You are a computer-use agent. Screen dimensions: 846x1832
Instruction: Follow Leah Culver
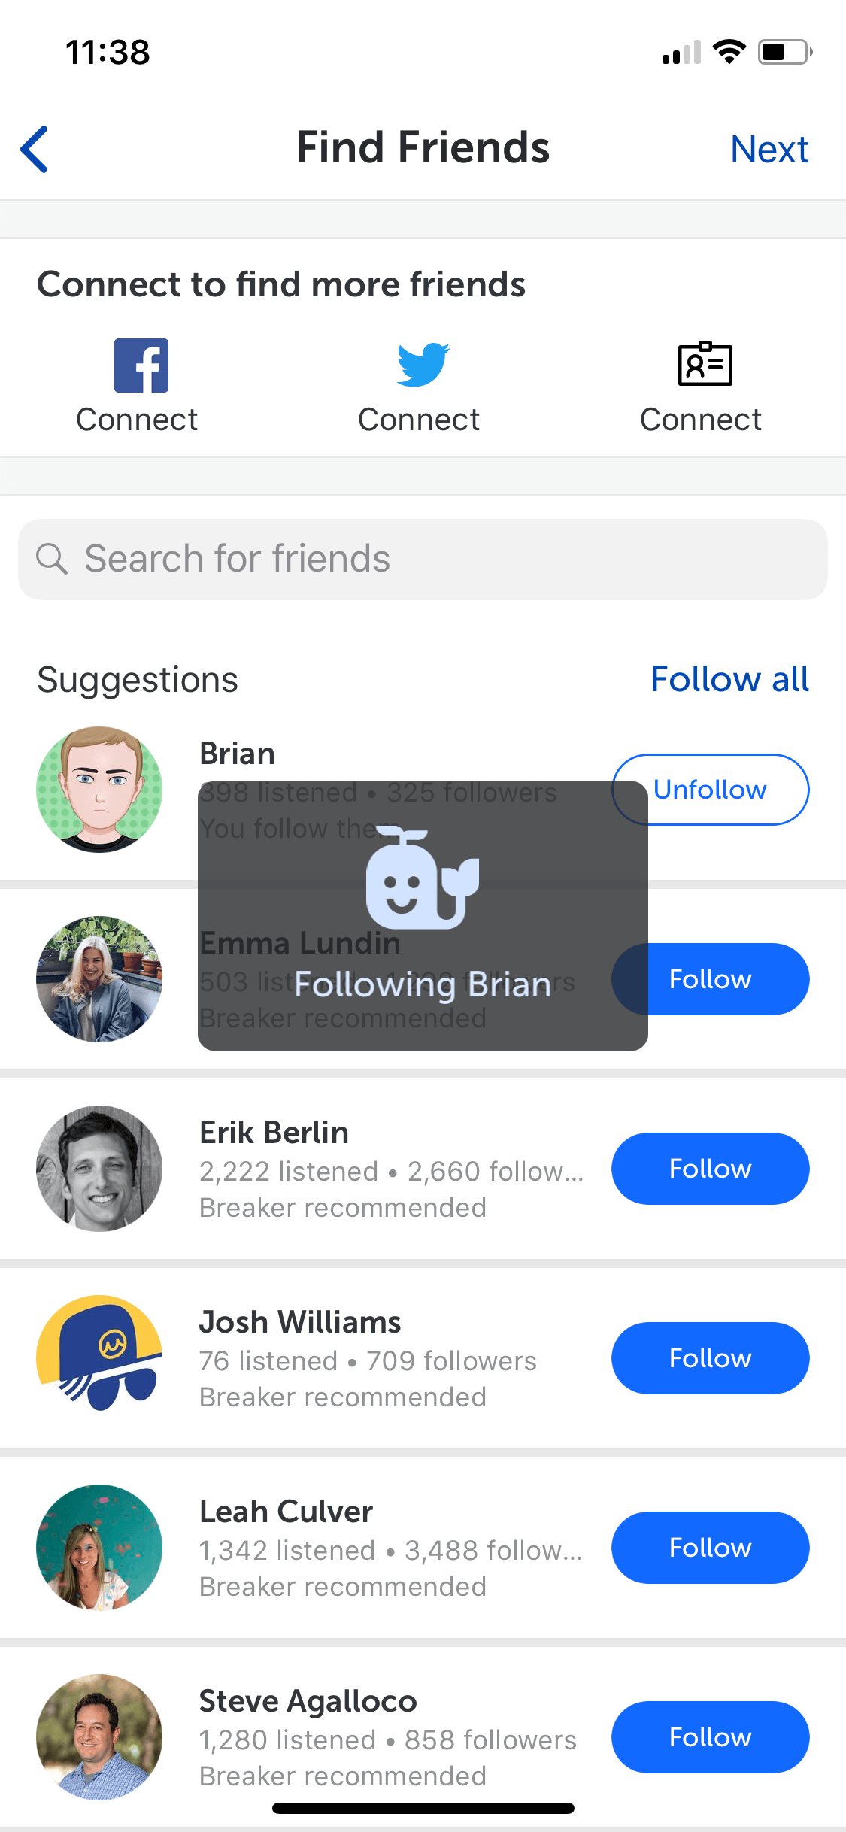pos(711,1548)
